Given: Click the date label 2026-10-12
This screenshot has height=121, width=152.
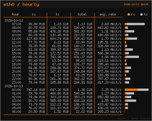Looking at the screenshot, I should pyautogui.click(x=14, y=20).
